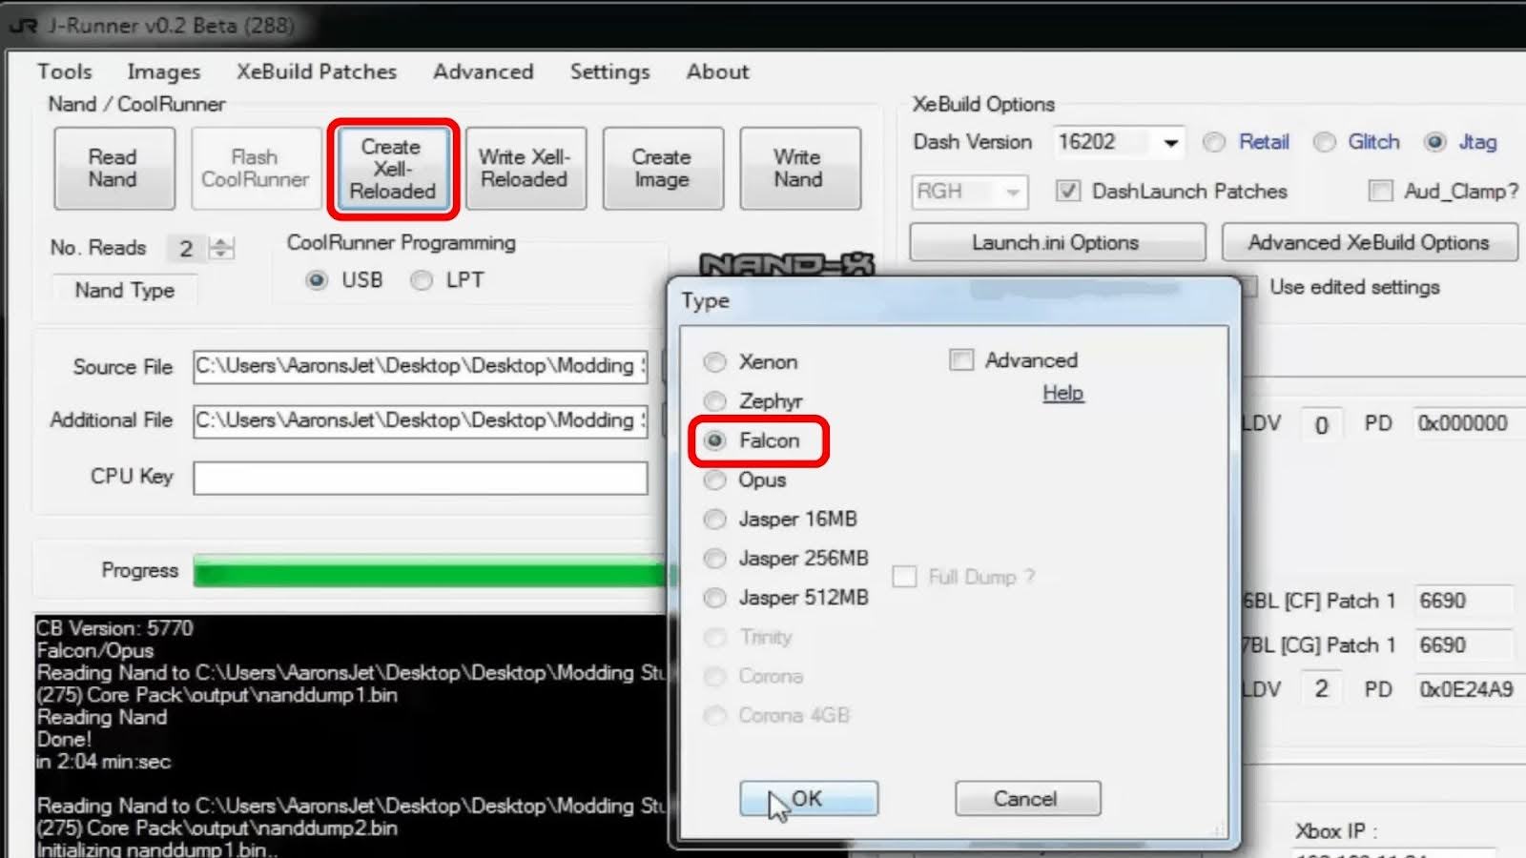Click the Help link in Type dialog
This screenshot has width=1526, height=858.
(x=1062, y=392)
